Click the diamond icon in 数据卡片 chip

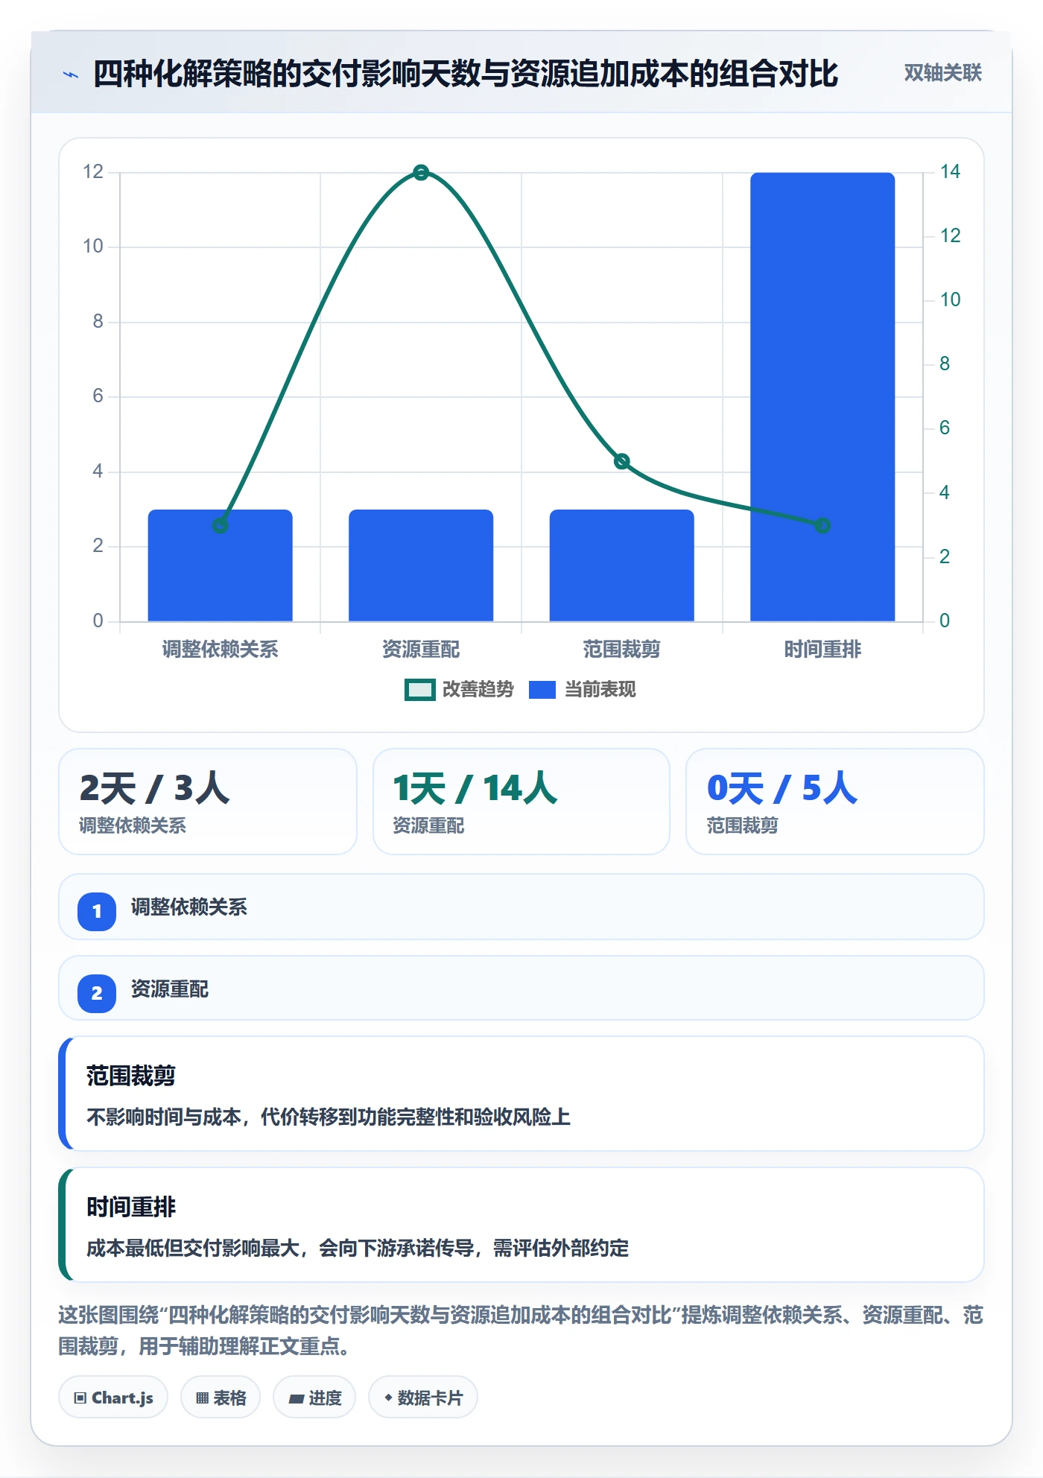(x=388, y=1398)
